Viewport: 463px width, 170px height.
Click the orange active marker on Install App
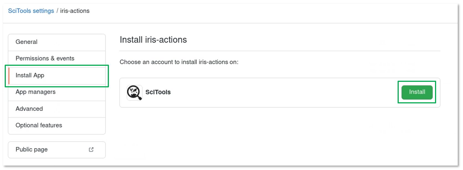tap(9, 75)
